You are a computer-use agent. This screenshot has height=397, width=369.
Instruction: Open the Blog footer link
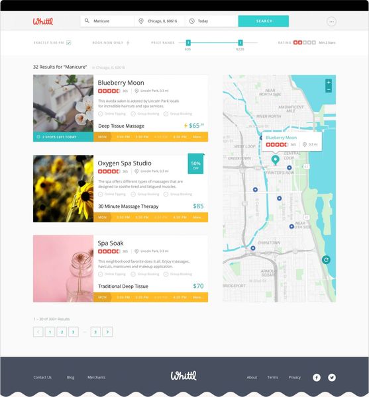click(70, 377)
